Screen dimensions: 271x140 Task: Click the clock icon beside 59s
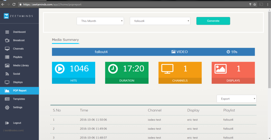[228, 52]
